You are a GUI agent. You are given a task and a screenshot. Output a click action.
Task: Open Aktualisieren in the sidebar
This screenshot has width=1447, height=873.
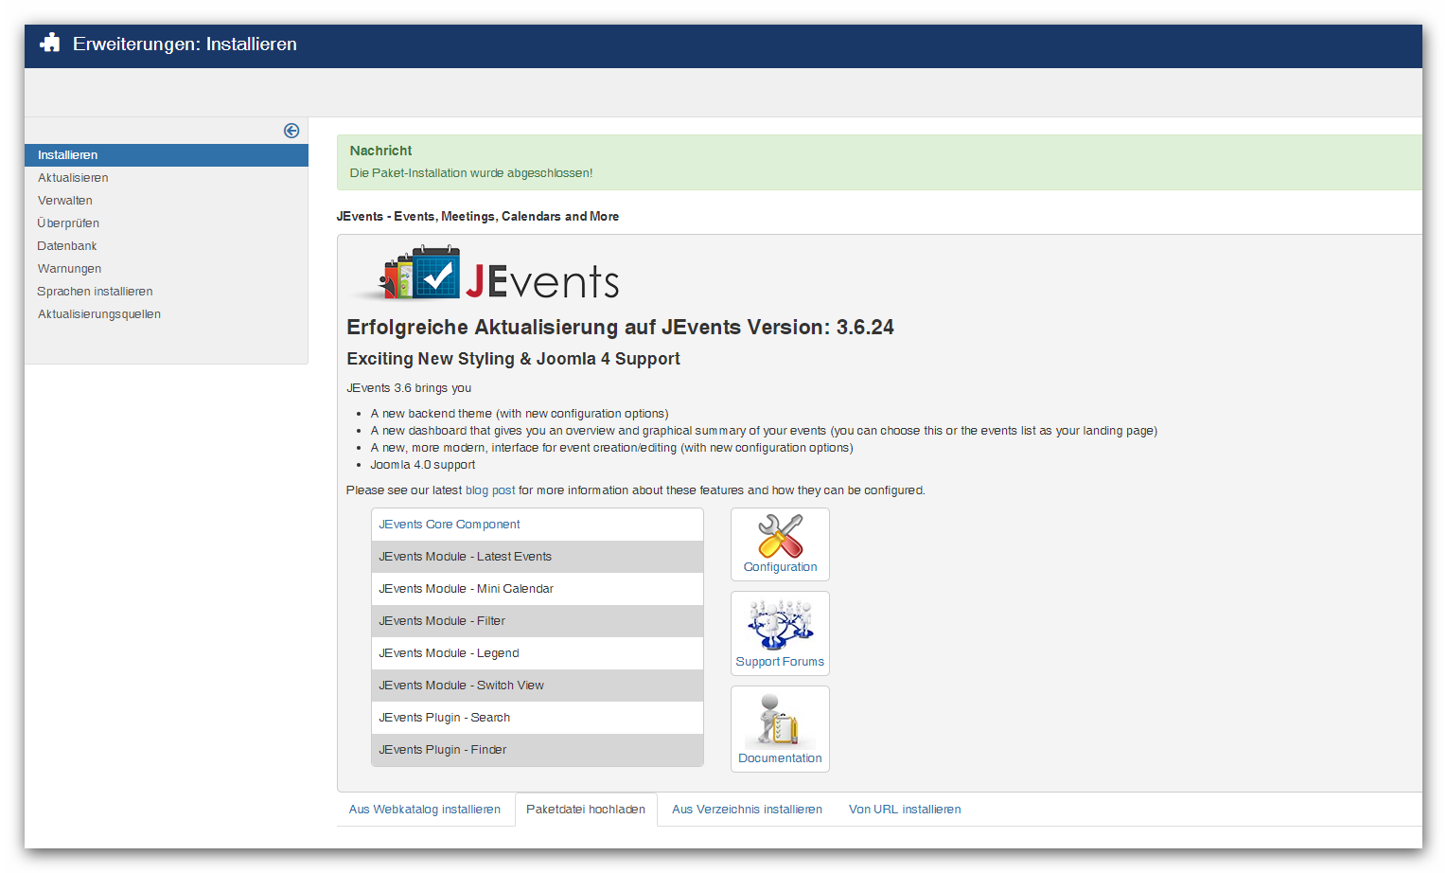tap(73, 178)
